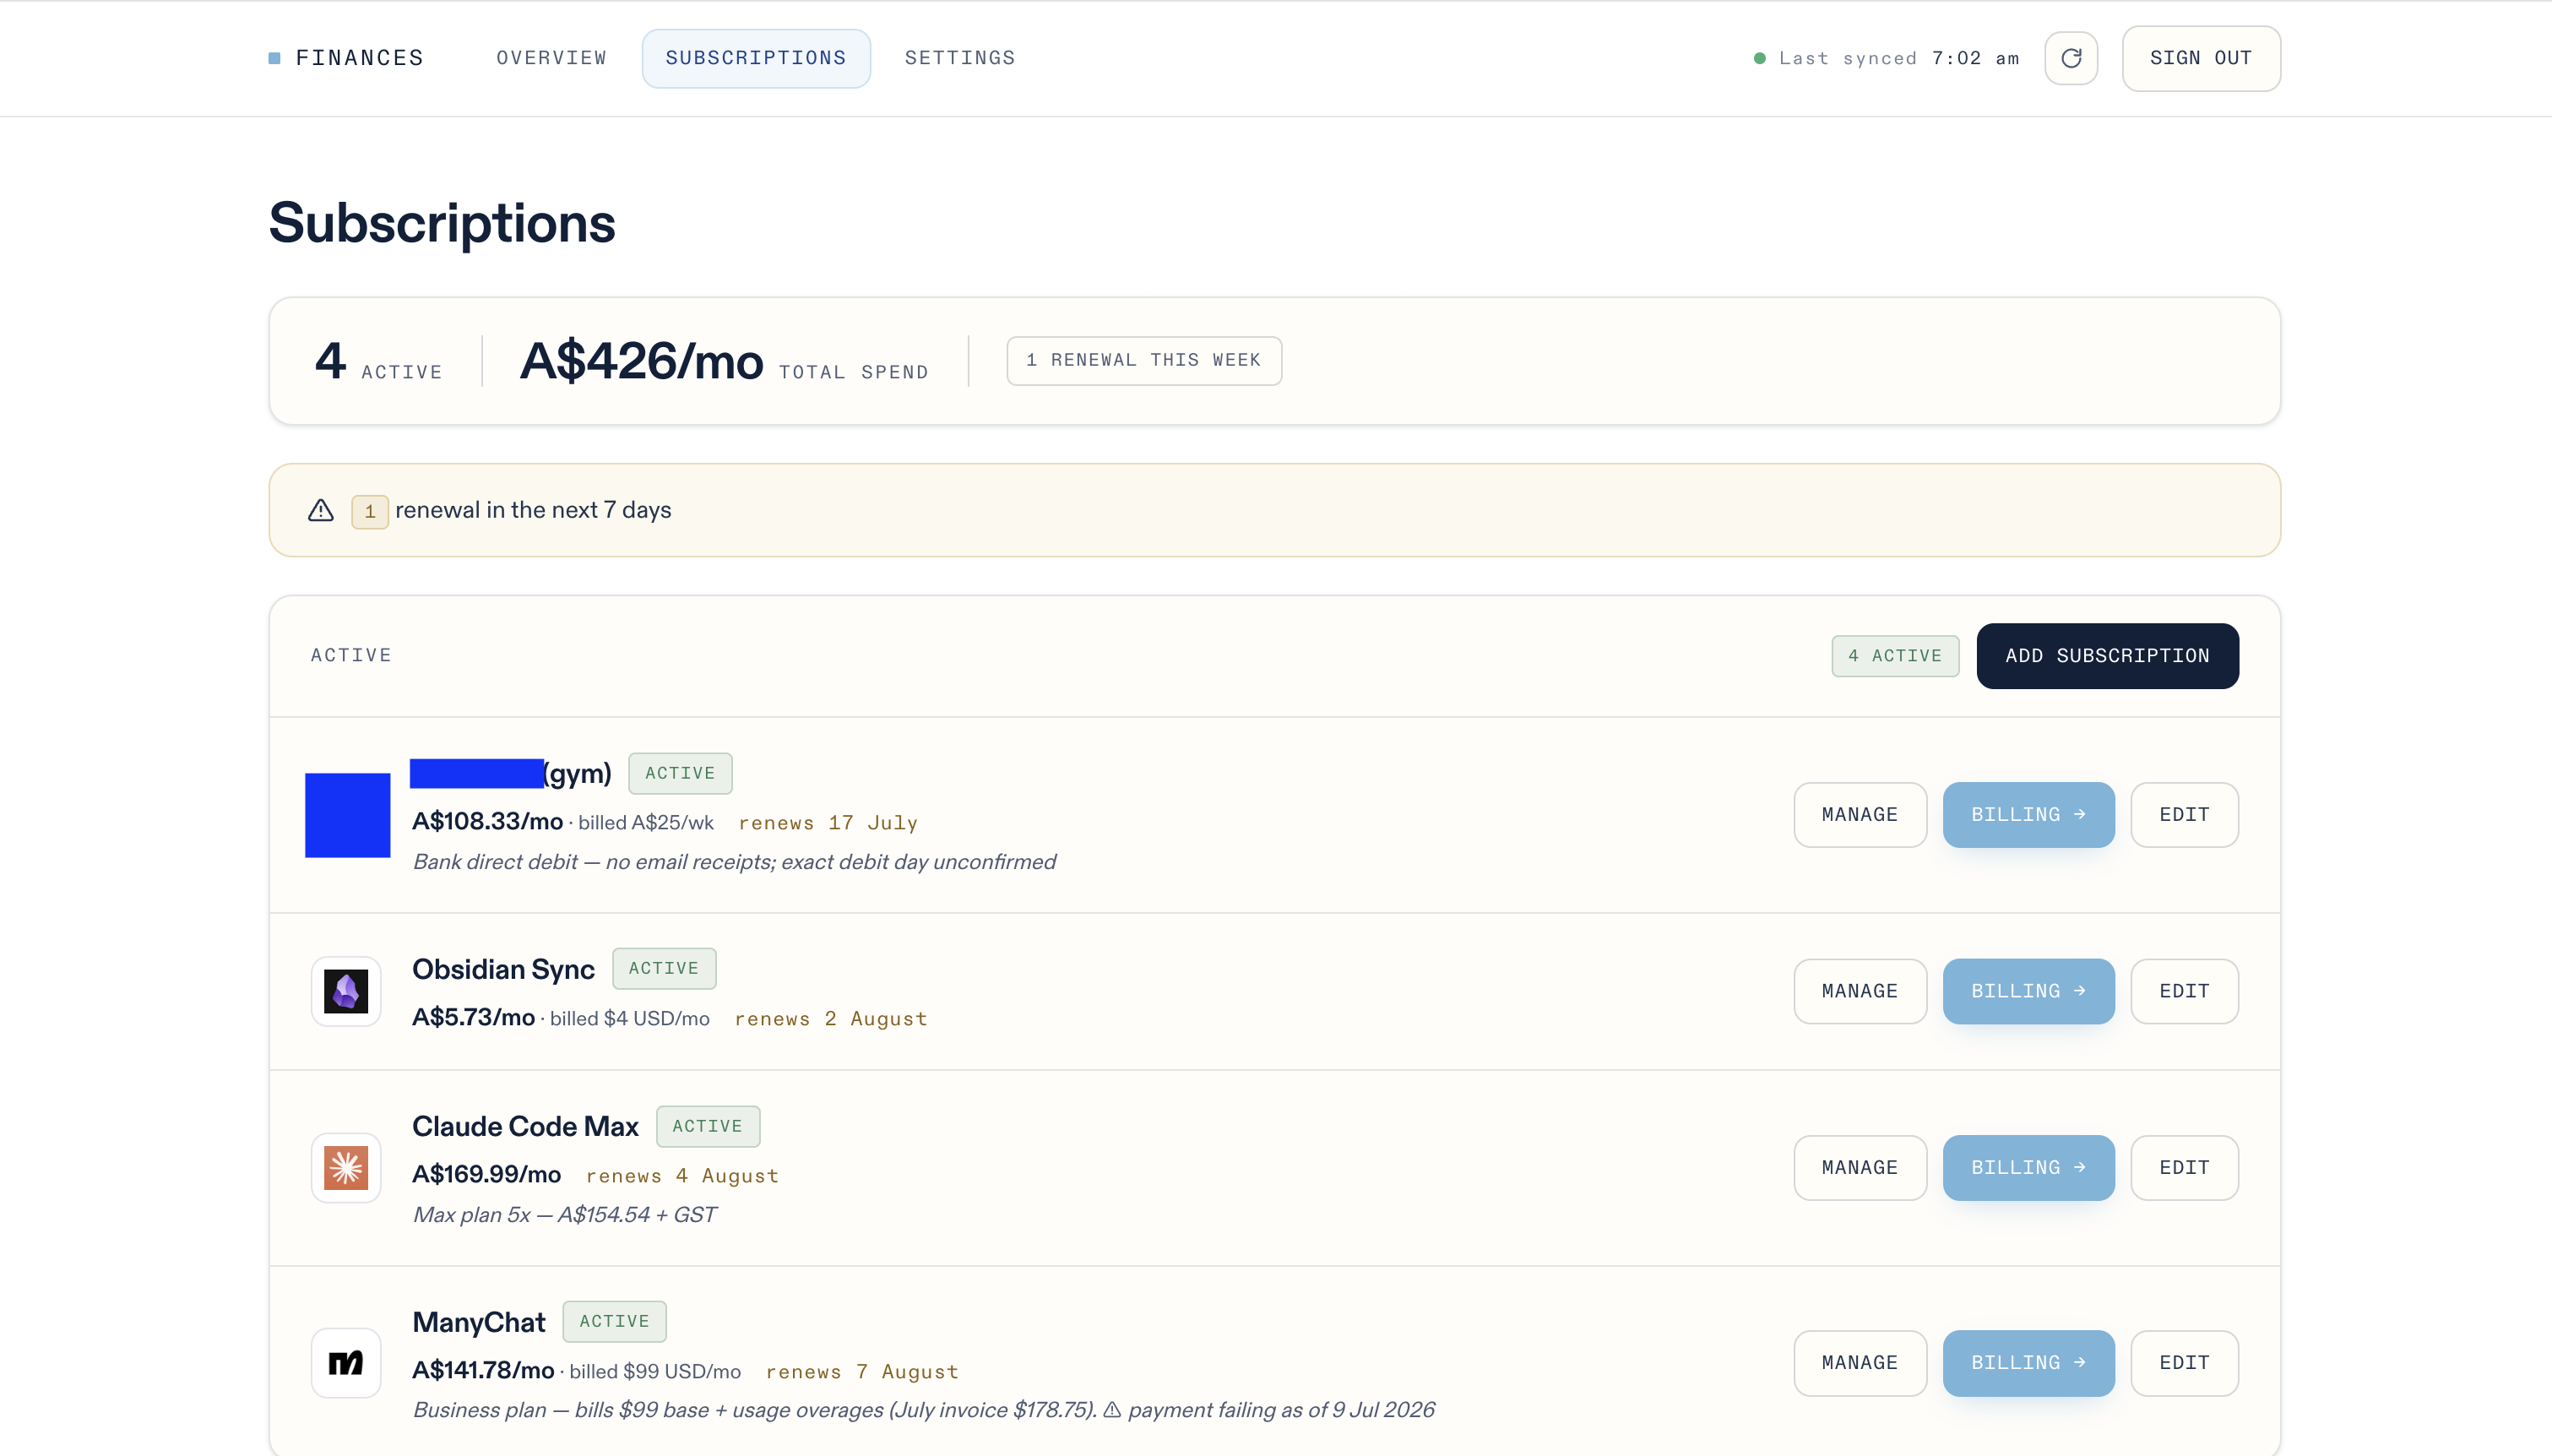Click the 'Max plan 5x' note
Viewport: 2552px width, 1456px height.
point(565,1215)
